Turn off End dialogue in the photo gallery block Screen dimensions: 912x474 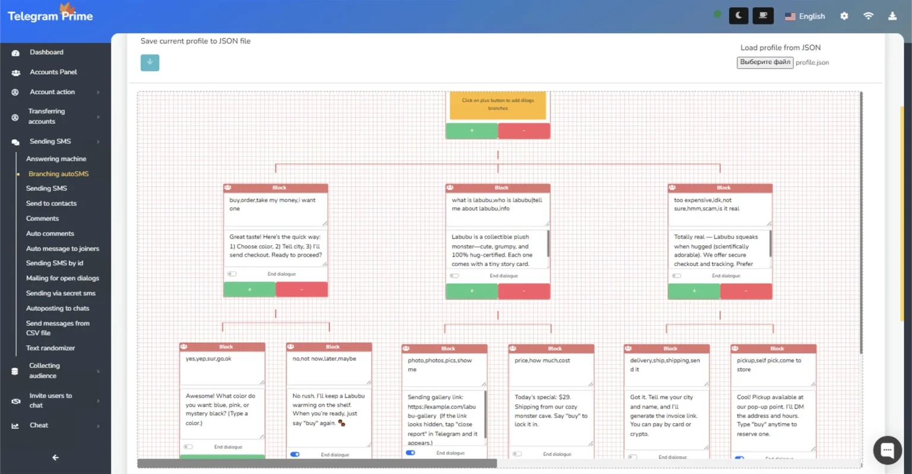click(410, 452)
